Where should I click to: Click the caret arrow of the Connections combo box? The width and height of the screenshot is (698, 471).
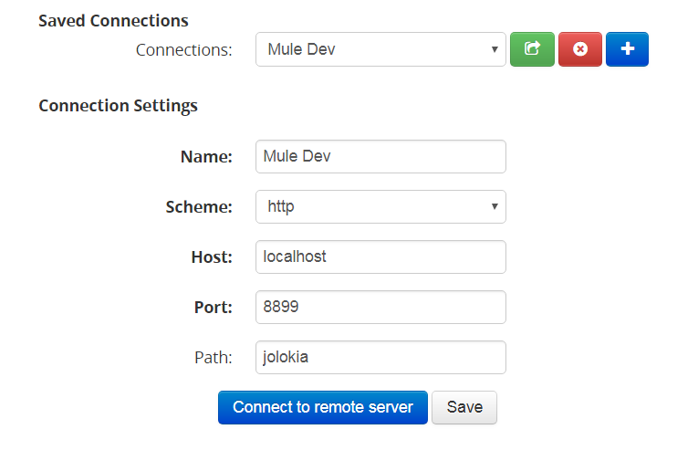pyautogui.click(x=494, y=49)
